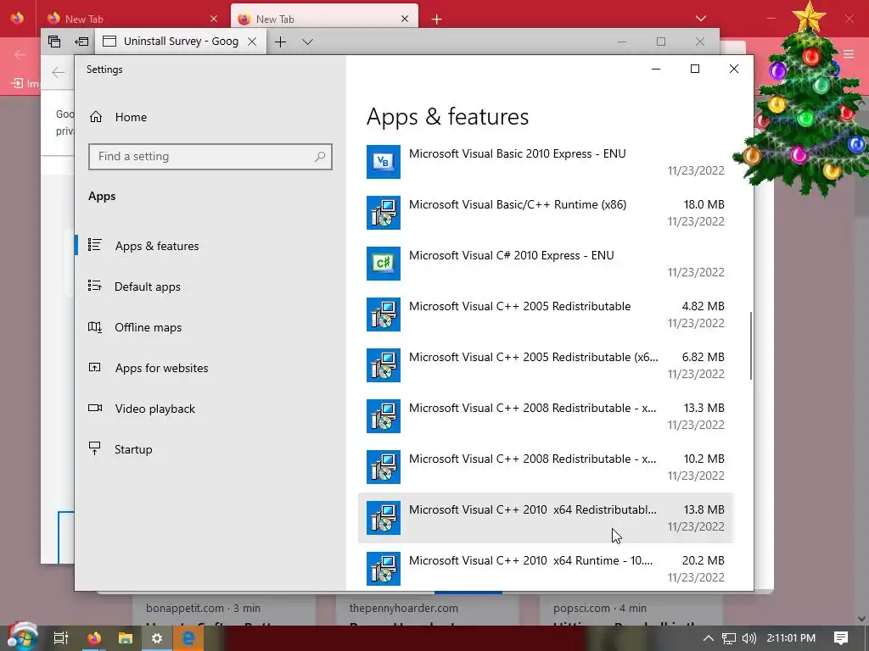Image resolution: width=869 pixels, height=651 pixels.
Task: Open a new tab in Firefox
Action: [437, 19]
